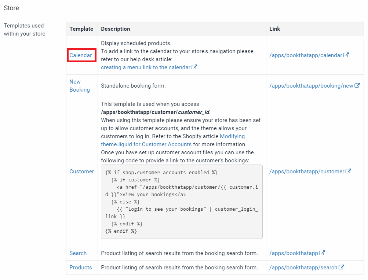
Task: Click the liquid code snippet block
Action: 182,202
